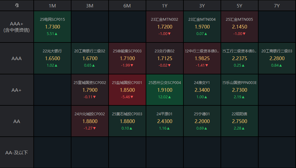Click the 24兴化城投CP002 cell

(x=90, y=121)
